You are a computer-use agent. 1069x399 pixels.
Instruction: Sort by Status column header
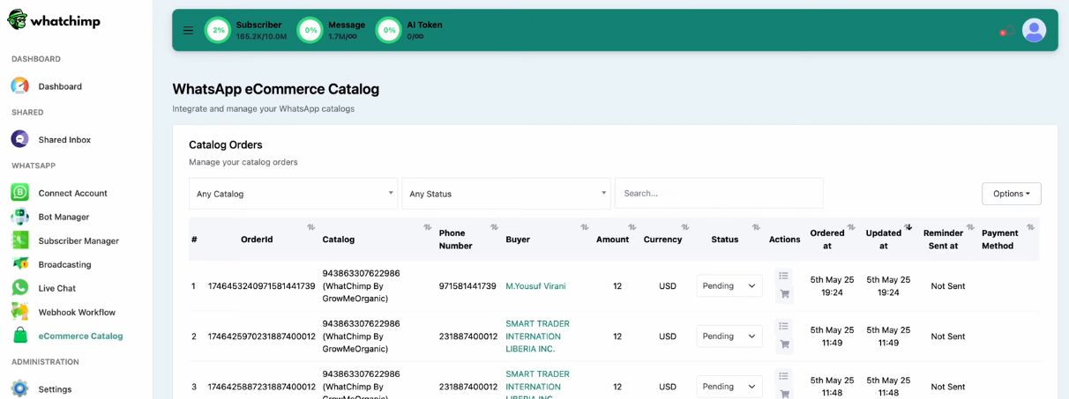click(x=725, y=239)
